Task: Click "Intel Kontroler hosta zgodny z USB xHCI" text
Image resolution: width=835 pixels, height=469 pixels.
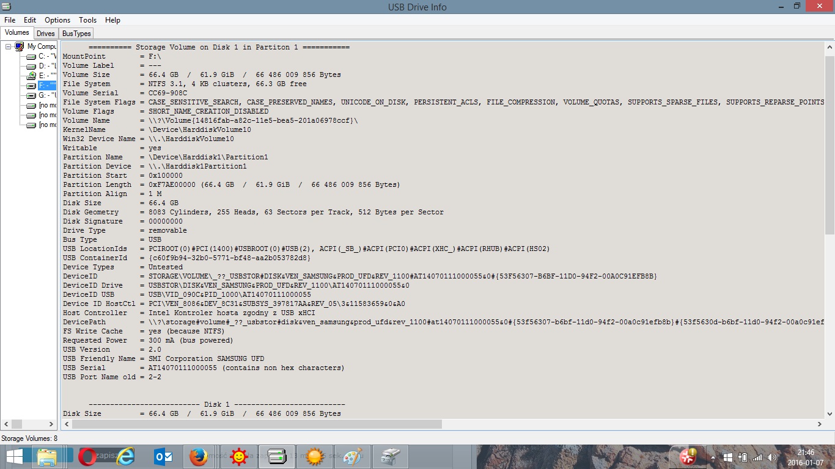Action: coord(232,313)
